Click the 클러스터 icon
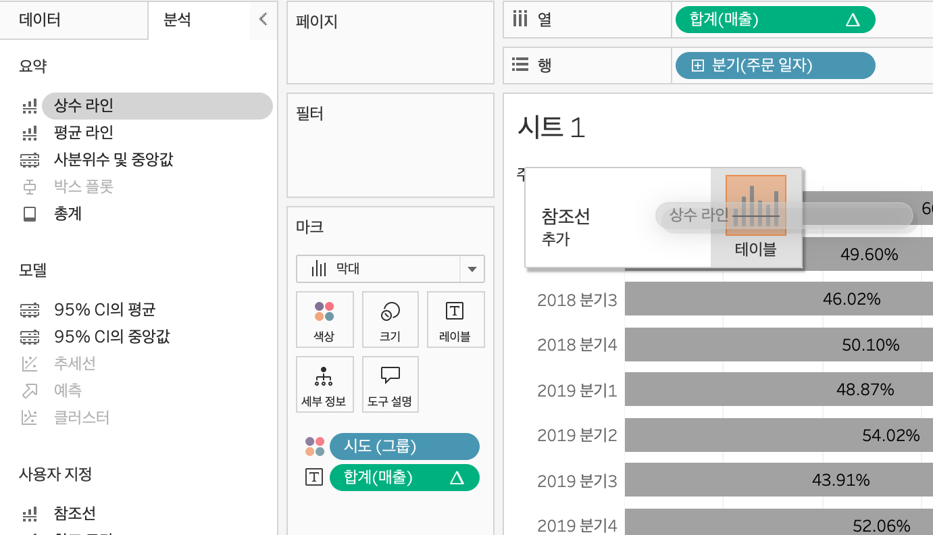This screenshot has width=933, height=535. click(x=30, y=417)
